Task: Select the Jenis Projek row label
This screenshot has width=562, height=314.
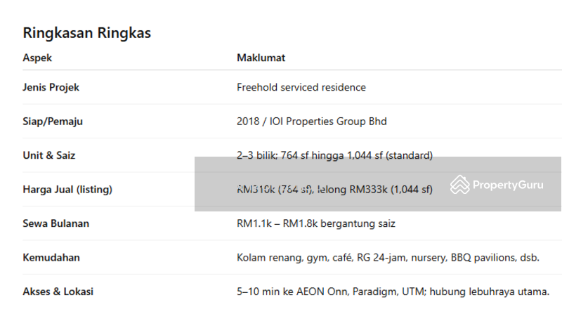Action: click(51, 87)
